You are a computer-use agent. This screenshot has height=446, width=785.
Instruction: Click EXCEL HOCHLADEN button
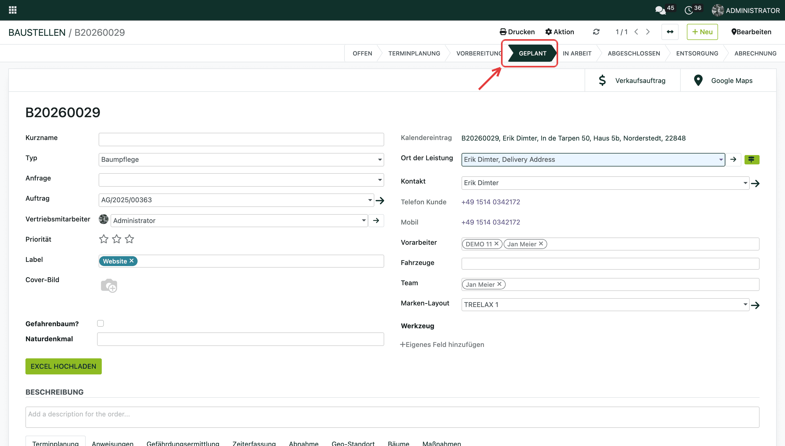pyautogui.click(x=64, y=366)
